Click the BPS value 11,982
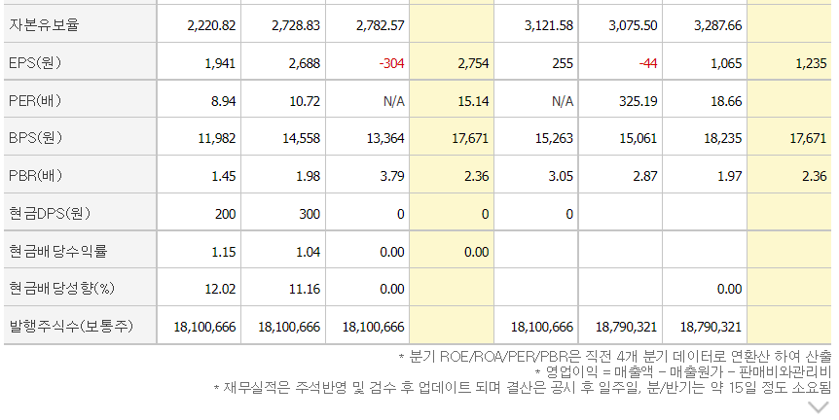The height and width of the screenshot is (420, 839). click(217, 138)
